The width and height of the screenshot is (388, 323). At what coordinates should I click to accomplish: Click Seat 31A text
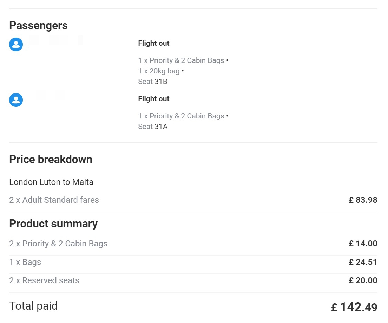tap(153, 127)
